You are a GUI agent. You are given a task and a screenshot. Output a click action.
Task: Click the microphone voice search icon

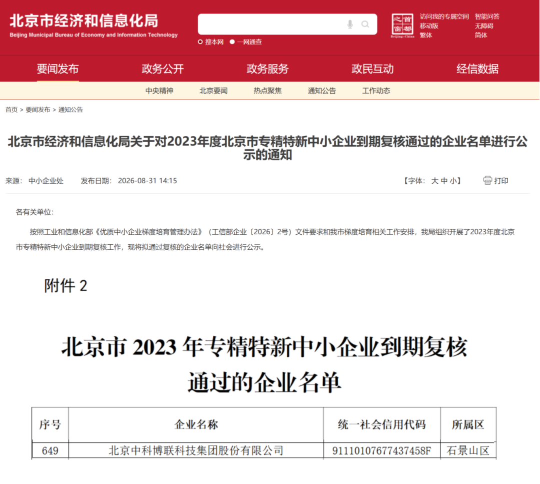(350, 24)
